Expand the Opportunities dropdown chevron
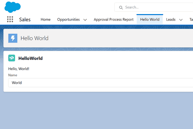 pos(85,20)
